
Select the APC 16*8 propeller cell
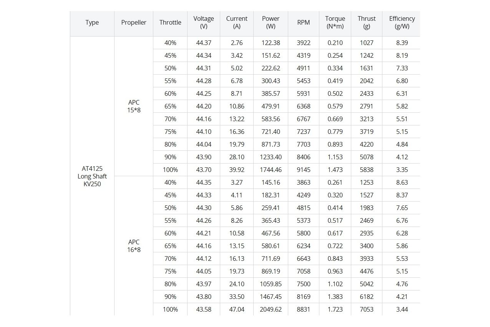[134, 246]
